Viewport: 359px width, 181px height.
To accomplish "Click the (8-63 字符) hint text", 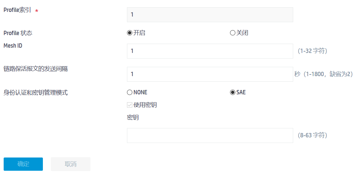I will [312, 135].
